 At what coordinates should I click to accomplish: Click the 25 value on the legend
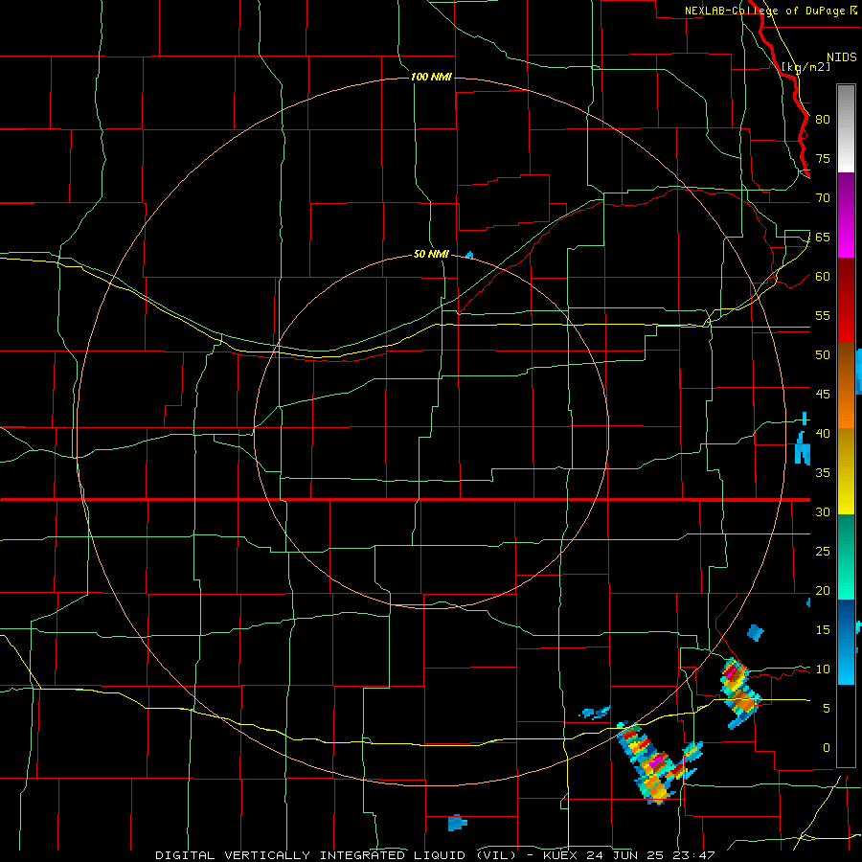[823, 552]
